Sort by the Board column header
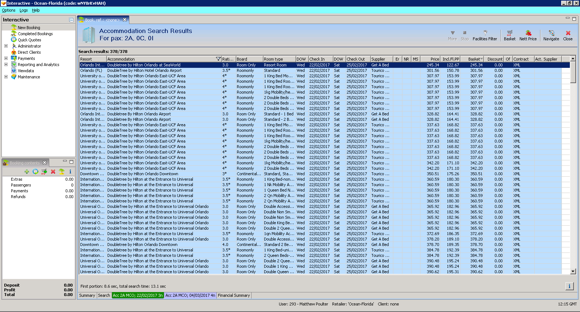 [249, 59]
